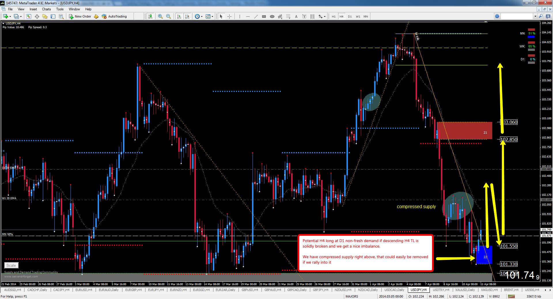Expand the Templates dropdown arrow
The height and width of the screenshot is (299, 553).
(212, 16)
